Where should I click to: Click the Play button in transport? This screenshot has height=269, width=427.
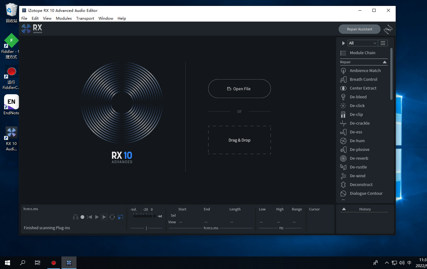tap(97, 217)
